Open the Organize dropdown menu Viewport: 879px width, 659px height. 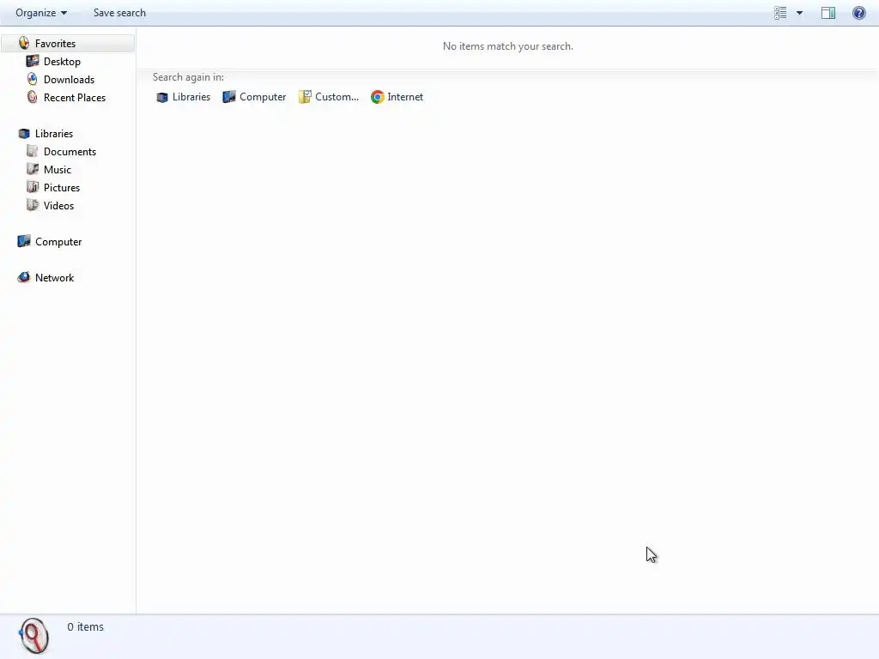41,12
